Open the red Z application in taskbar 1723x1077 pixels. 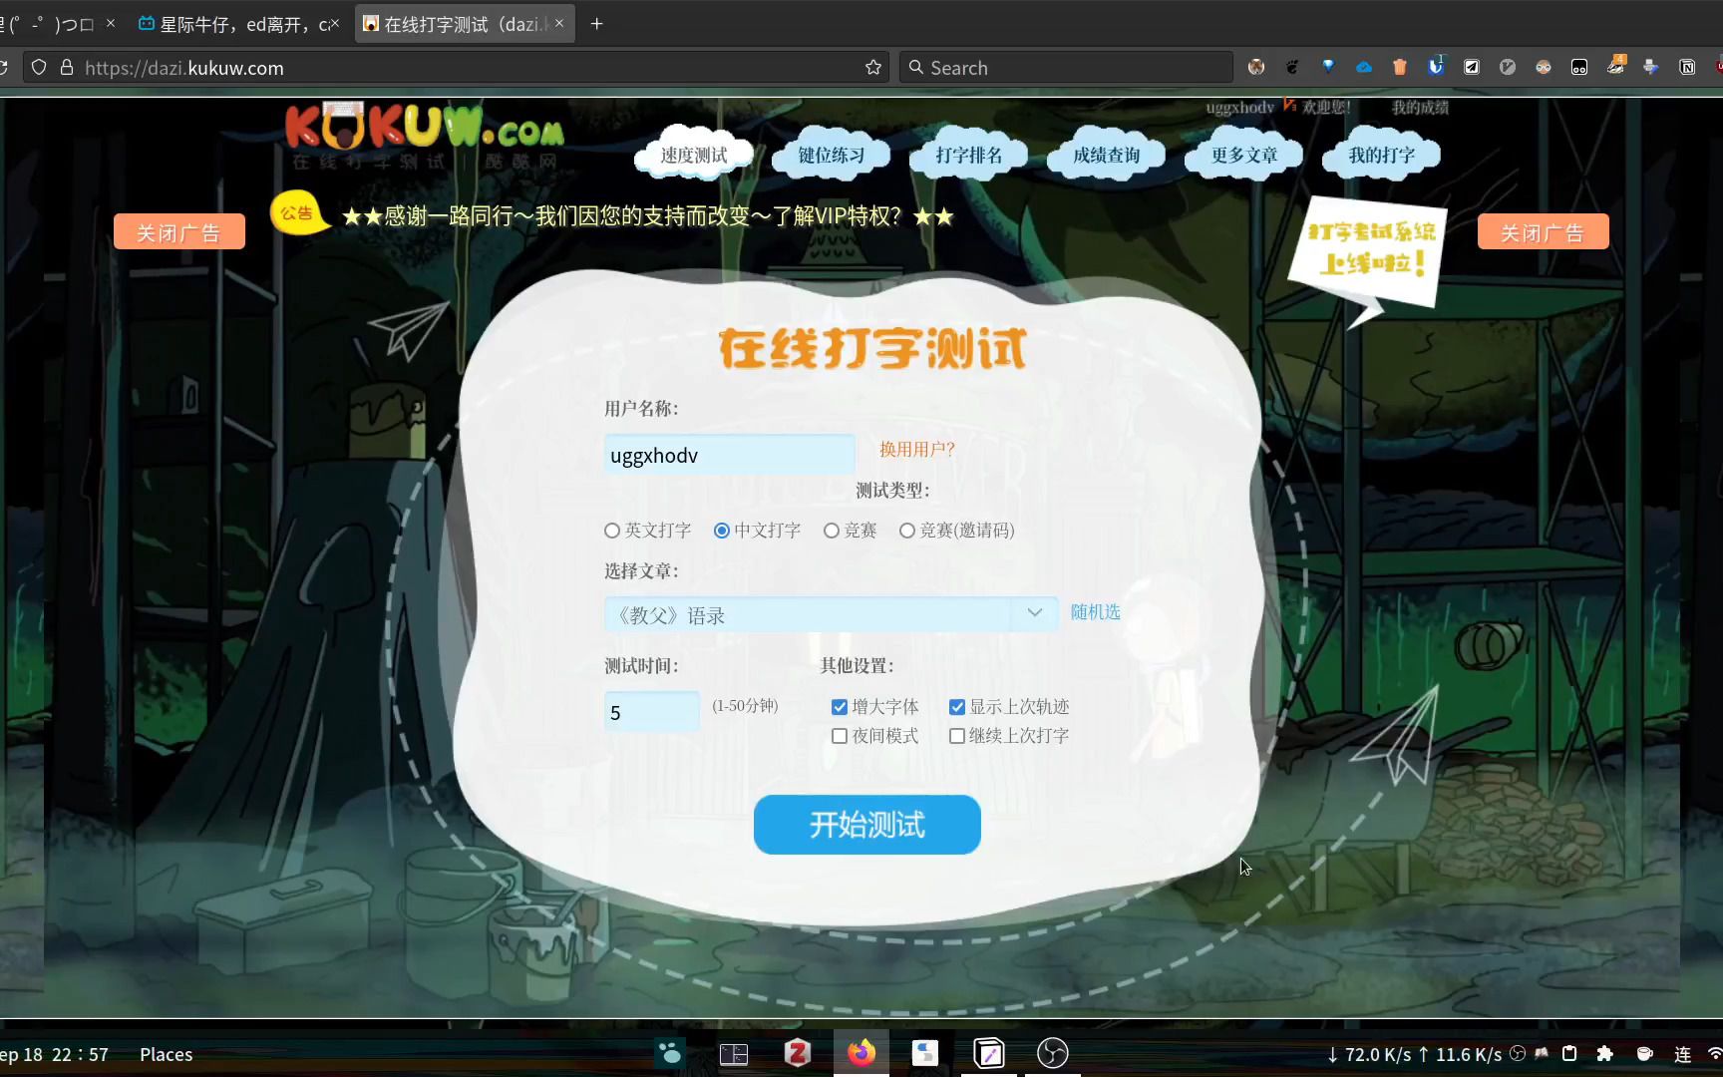(798, 1053)
